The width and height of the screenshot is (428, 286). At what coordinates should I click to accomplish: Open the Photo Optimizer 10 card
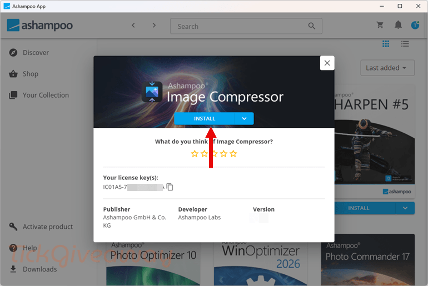[x=153, y=264]
